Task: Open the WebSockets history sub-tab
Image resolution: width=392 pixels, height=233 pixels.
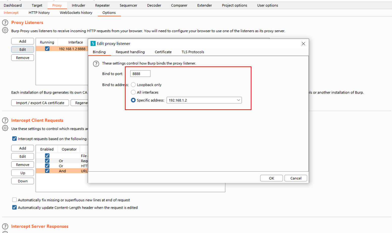Action: click(76, 13)
